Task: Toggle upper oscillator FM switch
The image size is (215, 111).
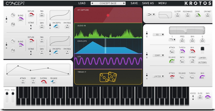Action: tap(50, 26)
